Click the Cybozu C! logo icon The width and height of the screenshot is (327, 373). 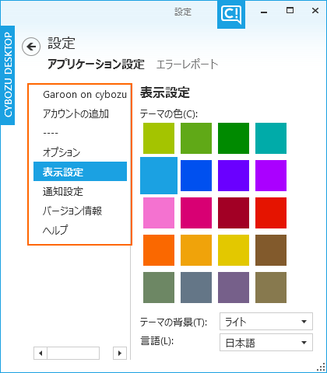(x=231, y=14)
